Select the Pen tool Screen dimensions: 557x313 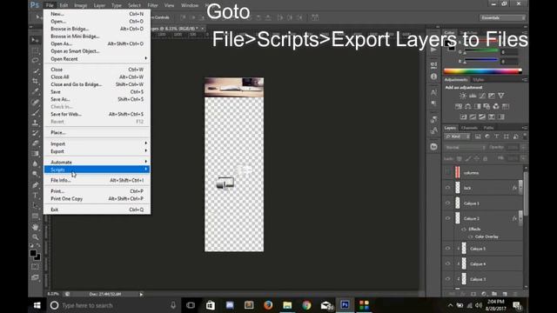[35, 185]
